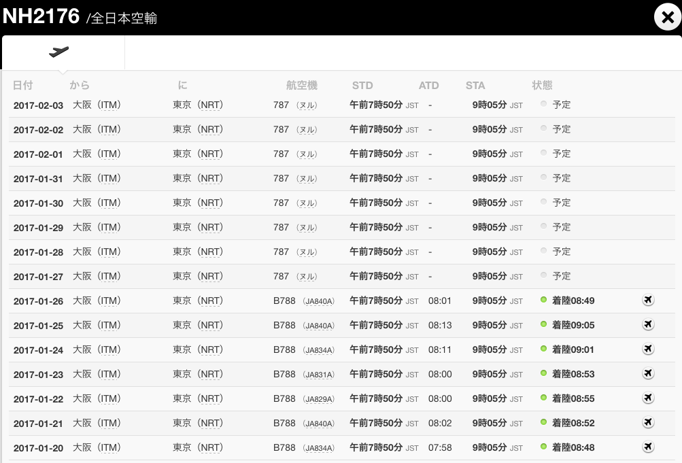The width and height of the screenshot is (682, 463).
Task: Click the 全日本空輸 airline name
Action: point(124,18)
